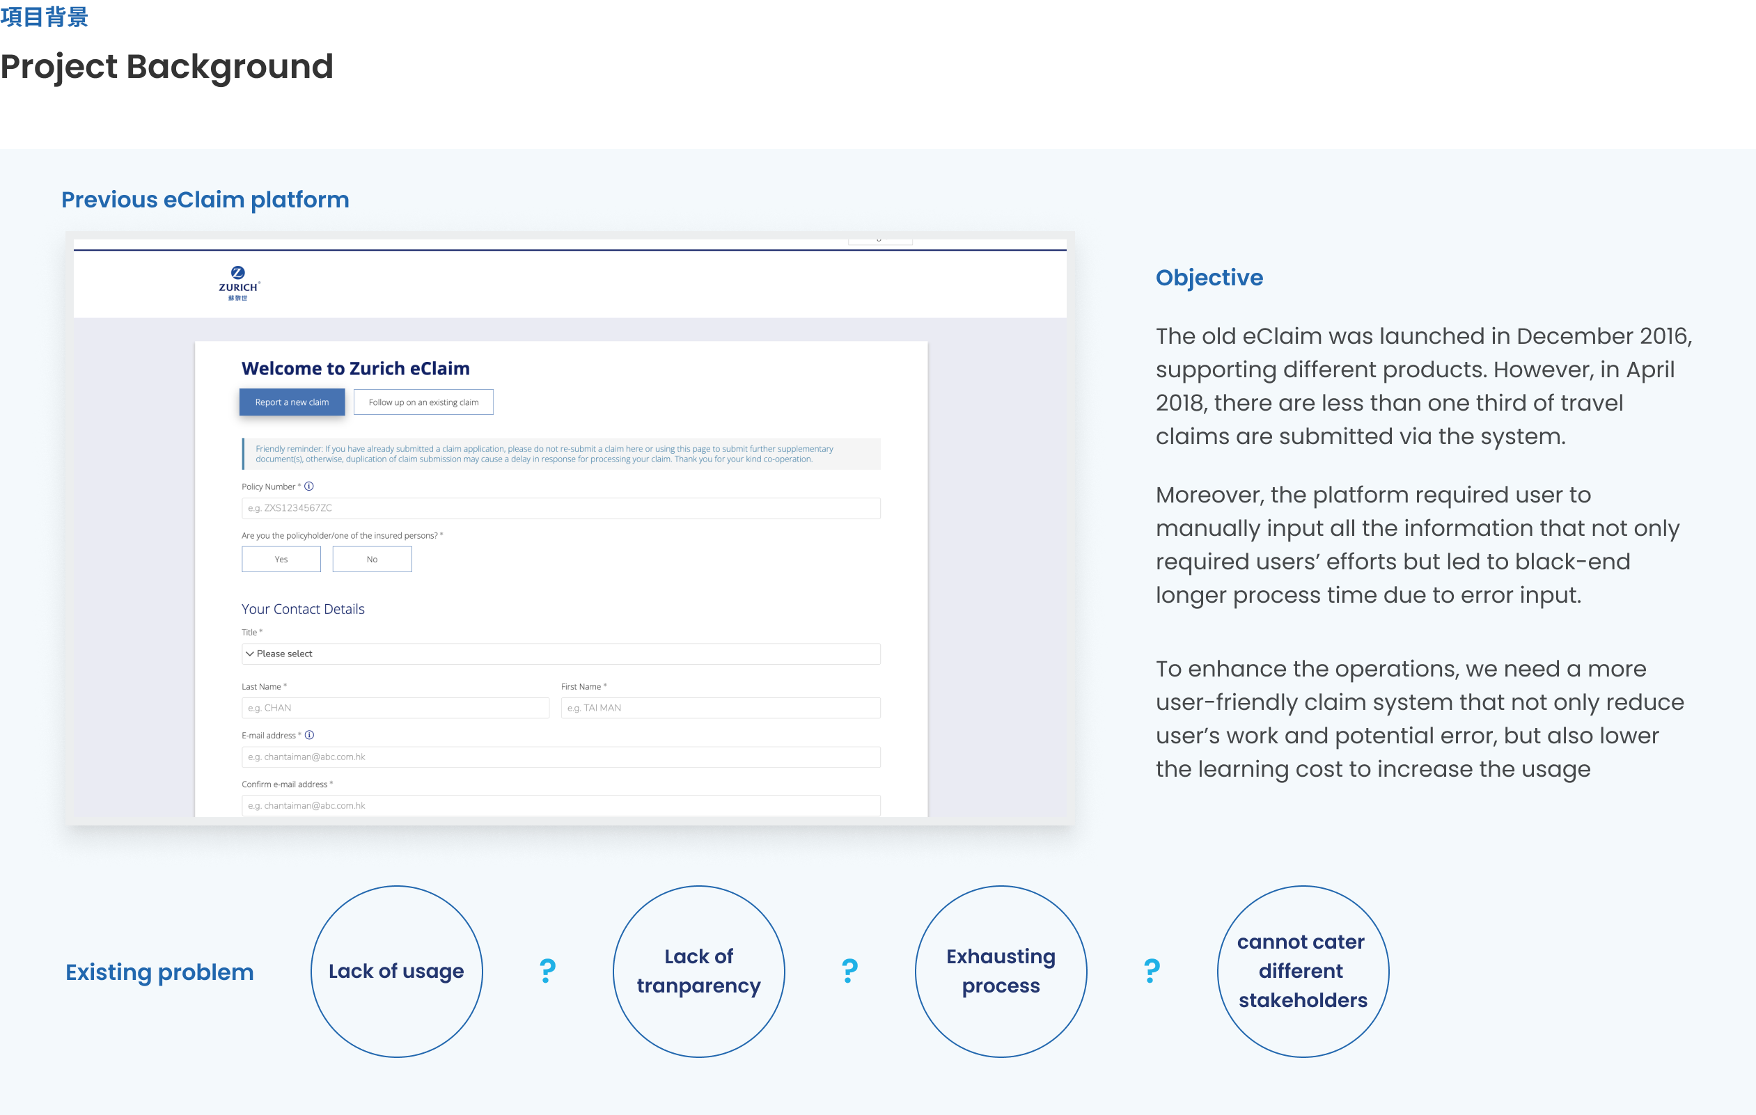Choose No for policyholder question

point(372,559)
